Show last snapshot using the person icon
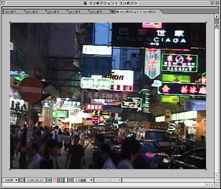221x189 pixels. (54, 180)
